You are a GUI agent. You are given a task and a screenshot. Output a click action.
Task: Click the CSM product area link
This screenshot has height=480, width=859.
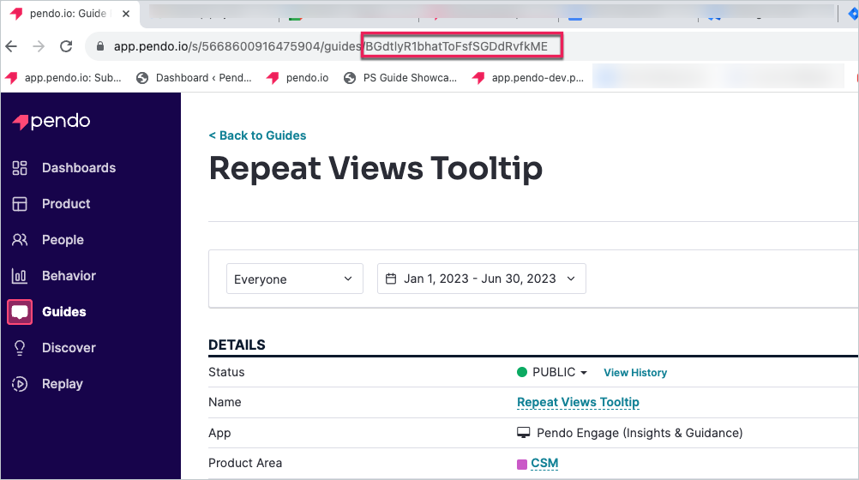point(544,463)
